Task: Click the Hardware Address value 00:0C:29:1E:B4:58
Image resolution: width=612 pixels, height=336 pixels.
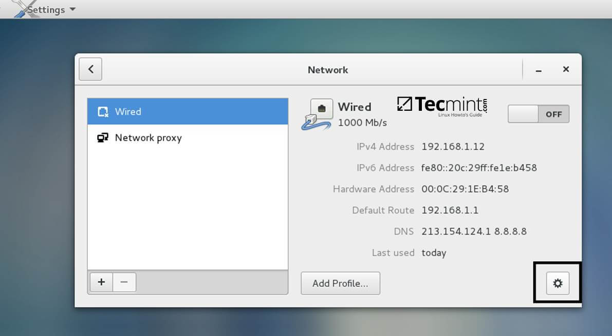Action: pyautogui.click(x=465, y=189)
